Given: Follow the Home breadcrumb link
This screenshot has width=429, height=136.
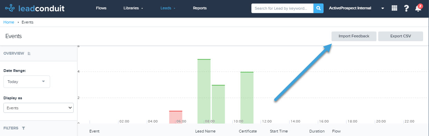Looking at the screenshot, I should click(x=9, y=22).
